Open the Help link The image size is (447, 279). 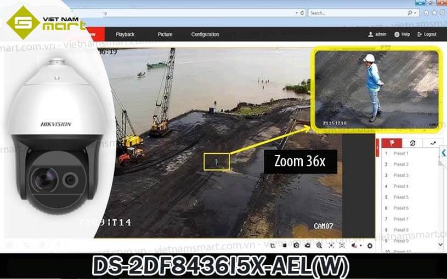click(x=402, y=34)
